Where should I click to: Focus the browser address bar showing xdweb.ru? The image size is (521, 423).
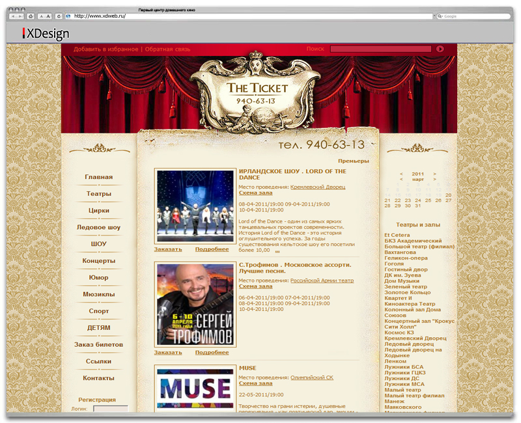coord(249,16)
